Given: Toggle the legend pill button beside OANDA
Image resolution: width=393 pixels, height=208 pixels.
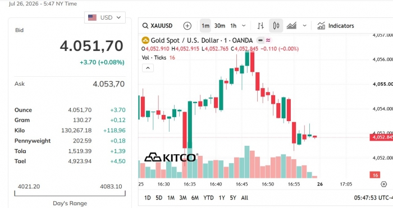Looking at the screenshot, I should (261, 40).
